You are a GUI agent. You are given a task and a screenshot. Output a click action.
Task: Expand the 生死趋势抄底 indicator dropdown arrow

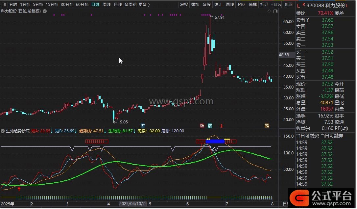(3, 131)
